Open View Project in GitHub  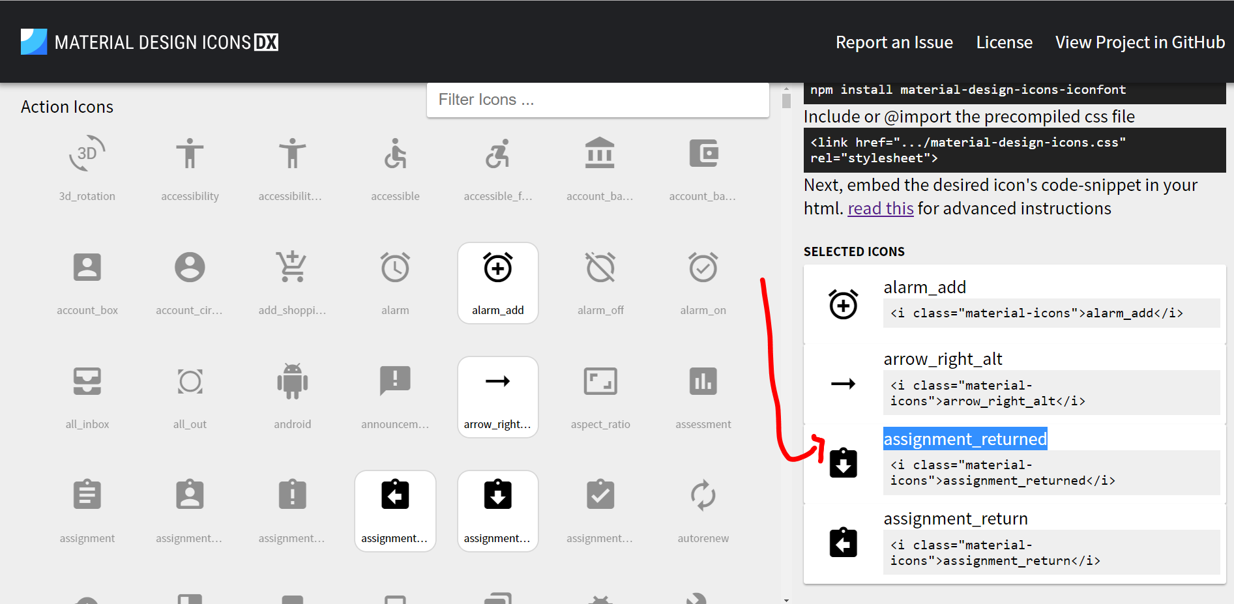click(1139, 42)
